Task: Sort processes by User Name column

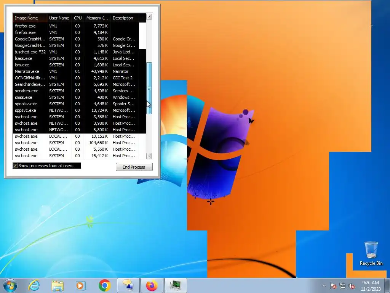Action: pyautogui.click(x=59, y=18)
